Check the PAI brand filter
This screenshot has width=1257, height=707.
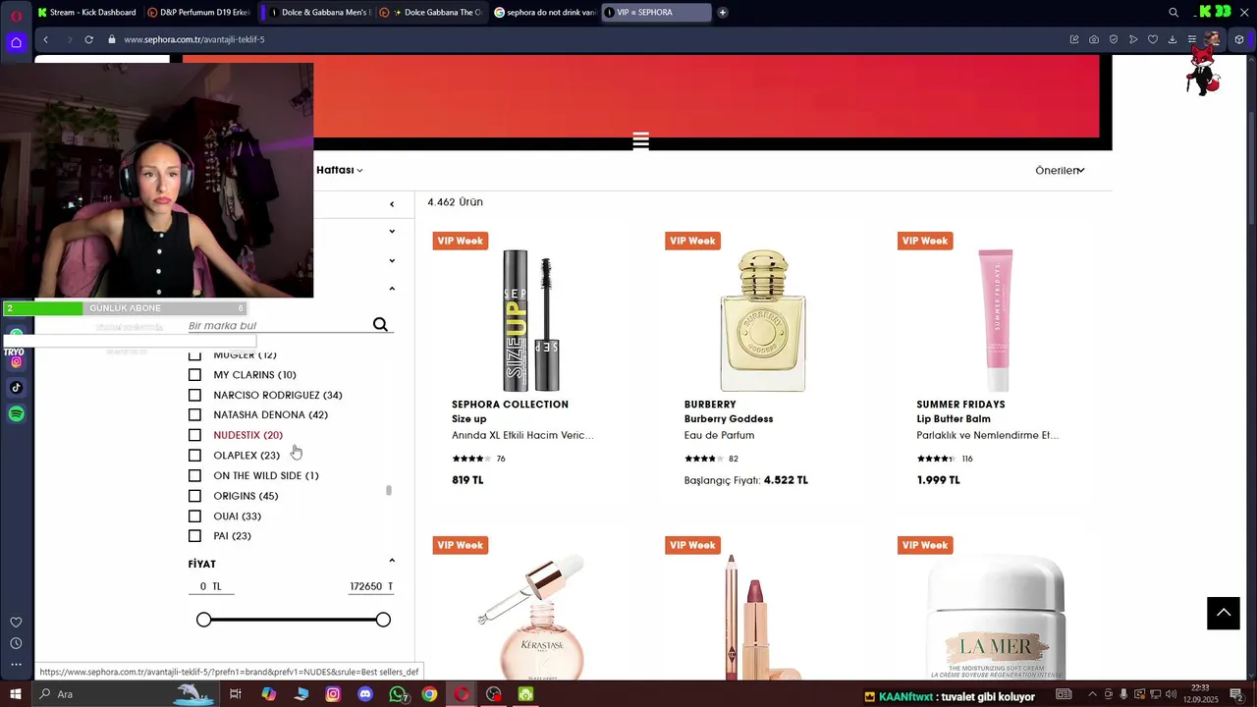click(x=194, y=536)
